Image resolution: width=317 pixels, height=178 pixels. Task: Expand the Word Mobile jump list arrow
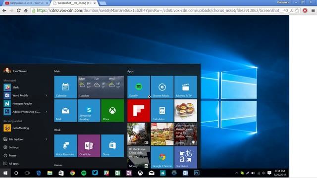click(x=46, y=95)
